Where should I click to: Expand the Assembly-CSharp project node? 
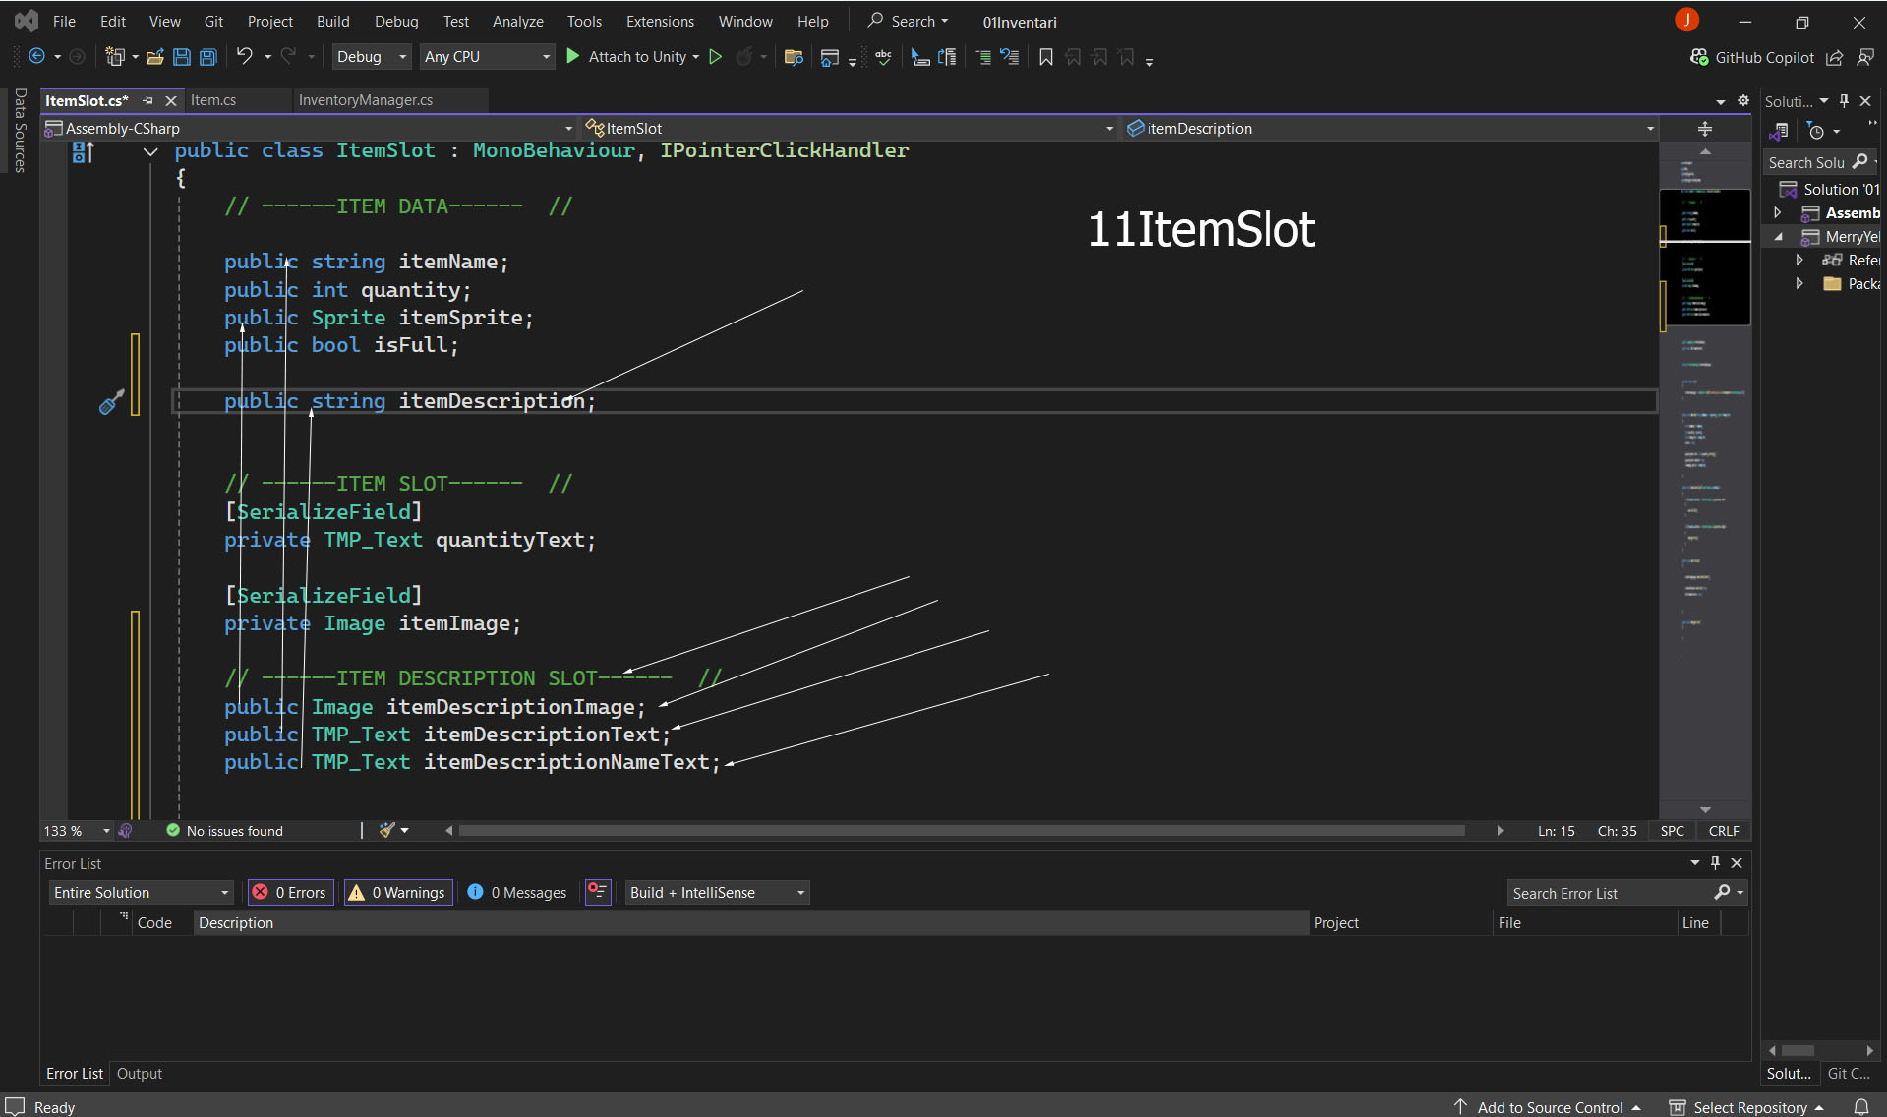[x=1778, y=213]
